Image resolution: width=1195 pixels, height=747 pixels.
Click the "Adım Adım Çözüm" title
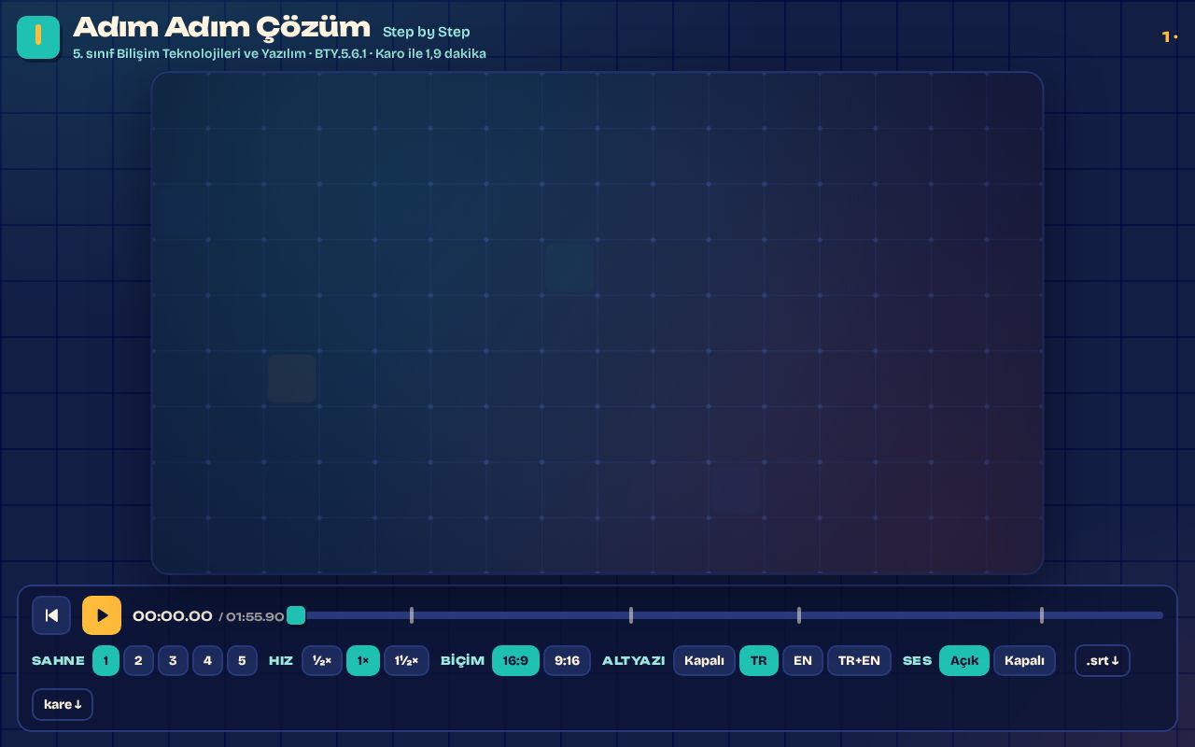pyautogui.click(x=222, y=28)
